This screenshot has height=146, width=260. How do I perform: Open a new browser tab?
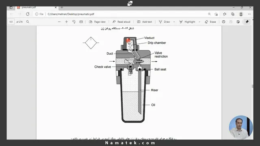coord(62,7)
